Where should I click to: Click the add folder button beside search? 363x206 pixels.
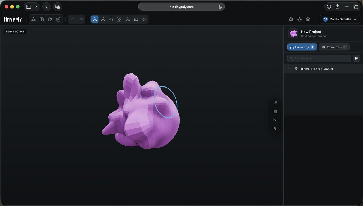[x=357, y=58]
